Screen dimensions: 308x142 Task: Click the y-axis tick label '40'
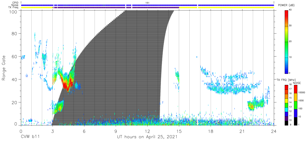click(15, 79)
